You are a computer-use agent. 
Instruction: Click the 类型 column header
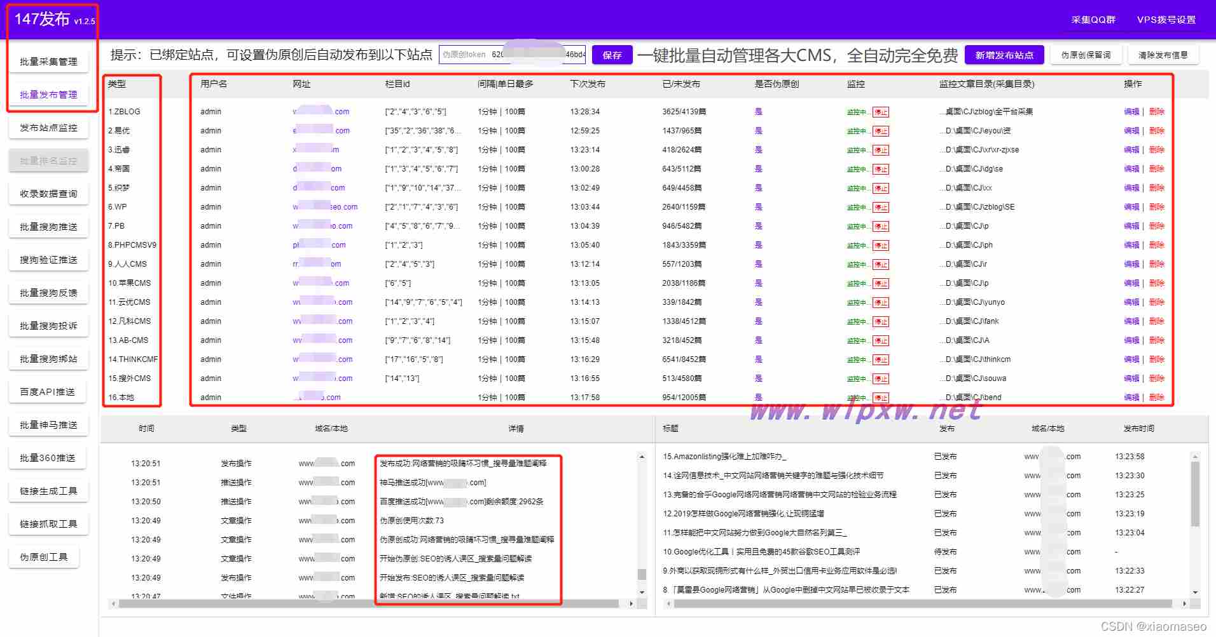point(117,84)
